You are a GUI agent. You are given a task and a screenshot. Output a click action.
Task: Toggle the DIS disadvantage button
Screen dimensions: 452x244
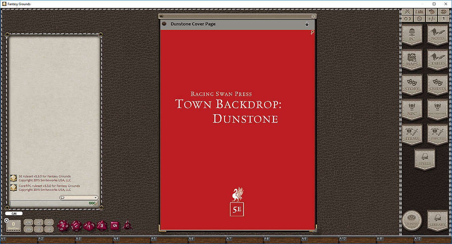click(x=29, y=229)
